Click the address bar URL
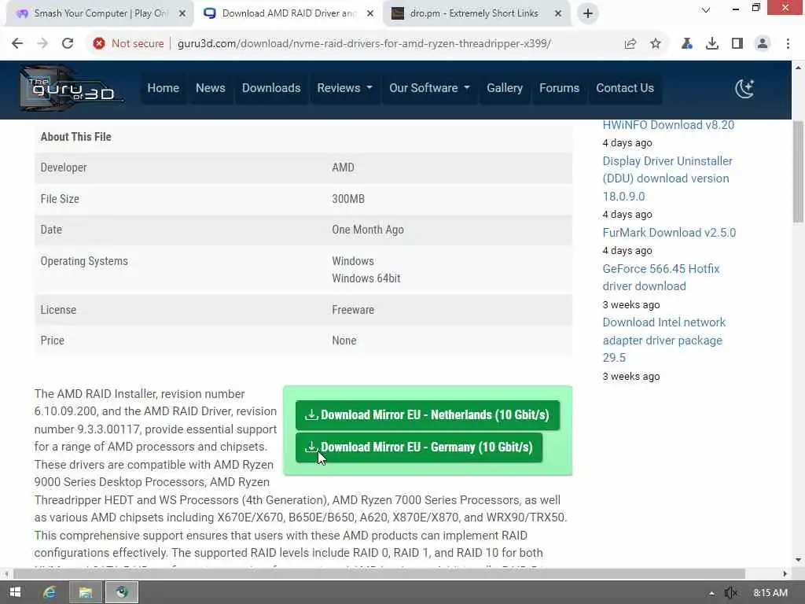 (x=364, y=44)
